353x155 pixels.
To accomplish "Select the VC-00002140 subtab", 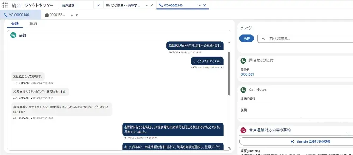I will (x=20, y=15).
